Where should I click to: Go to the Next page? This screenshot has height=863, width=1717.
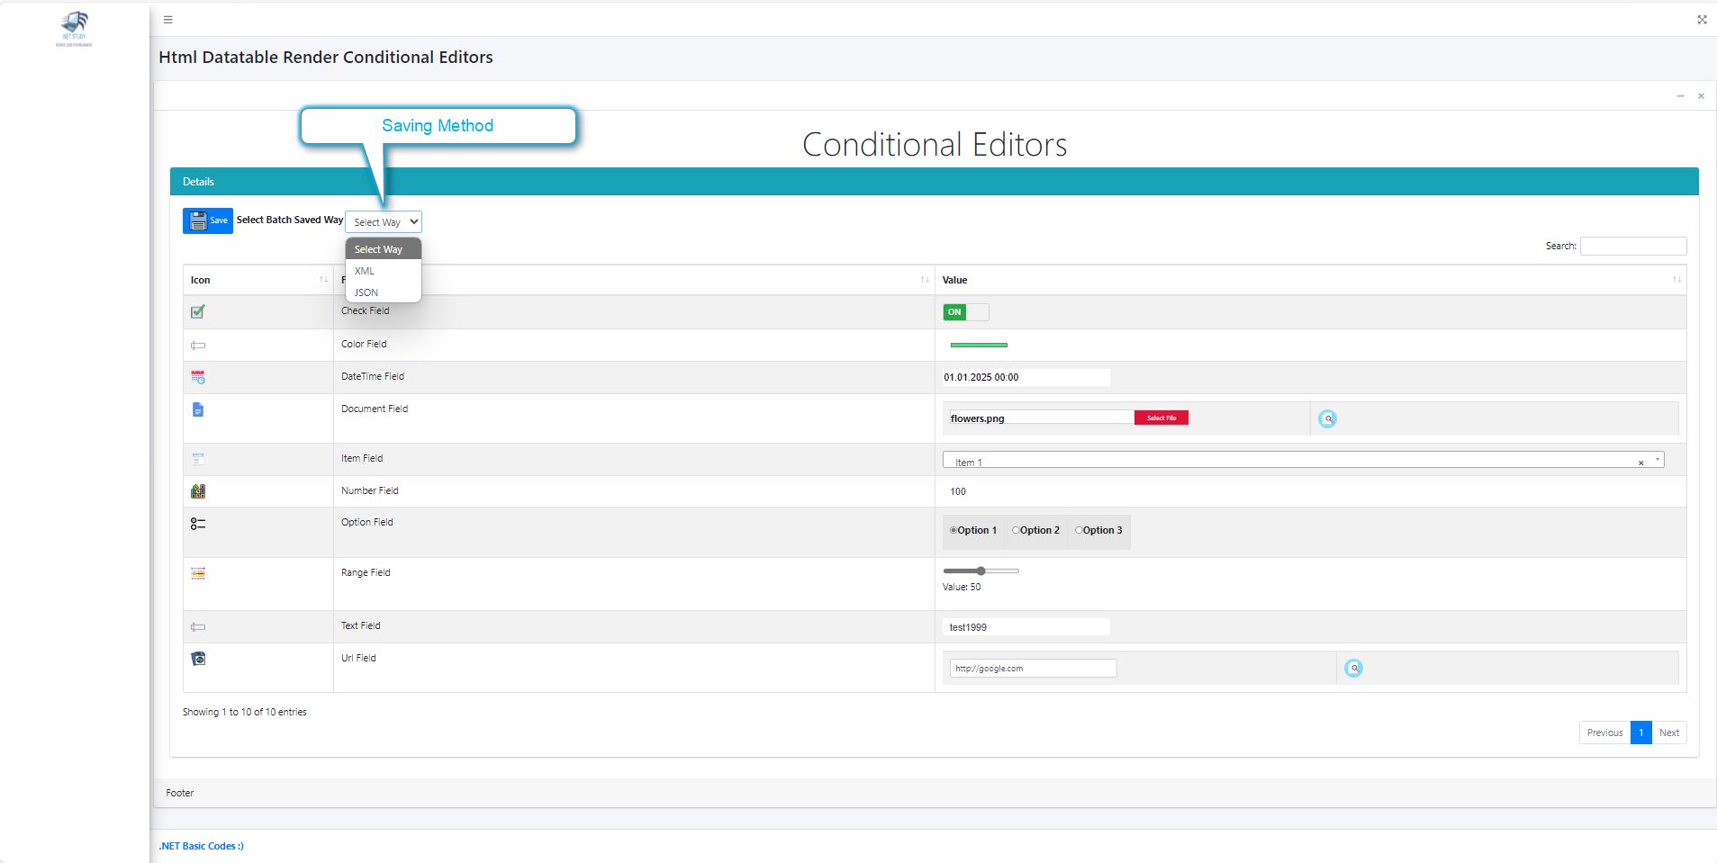1669,733
